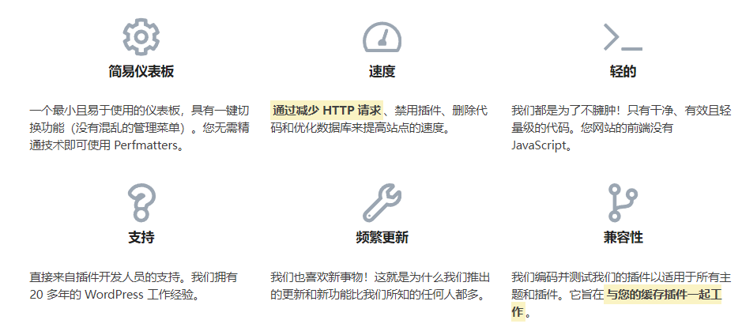The height and width of the screenshot is (335, 742).
Task: Click the paragraph mentioning Perfmatters
Action: 140,127
